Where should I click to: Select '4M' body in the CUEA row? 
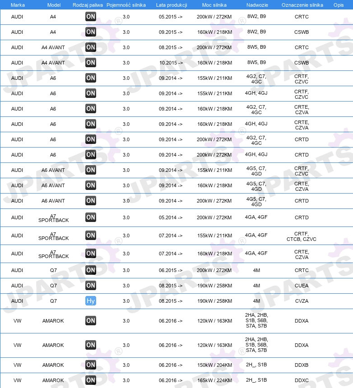click(x=256, y=286)
